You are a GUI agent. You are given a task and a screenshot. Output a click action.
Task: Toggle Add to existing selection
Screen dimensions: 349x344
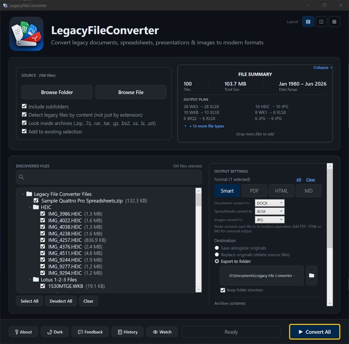(x=24, y=131)
